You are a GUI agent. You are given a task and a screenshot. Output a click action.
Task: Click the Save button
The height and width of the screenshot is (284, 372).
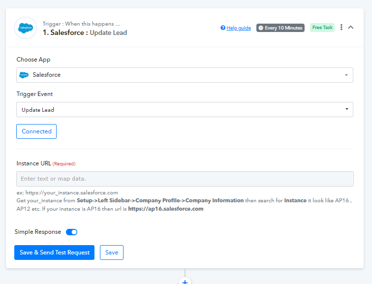click(112, 252)
